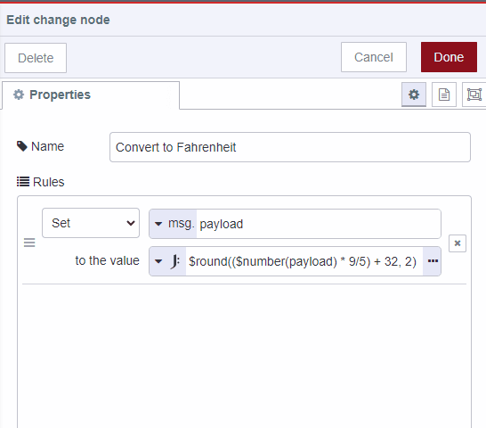
Task: Click the gear icon on Properties tab
Action: pos(19,95)
